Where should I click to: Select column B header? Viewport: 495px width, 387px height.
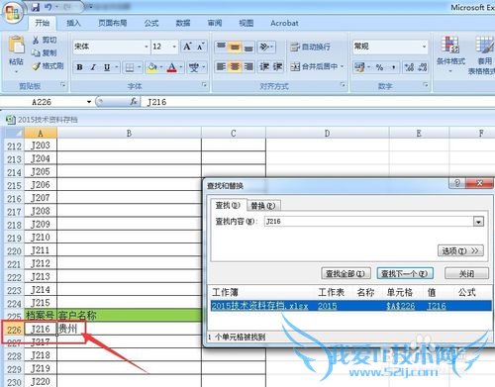click(129, 134)
